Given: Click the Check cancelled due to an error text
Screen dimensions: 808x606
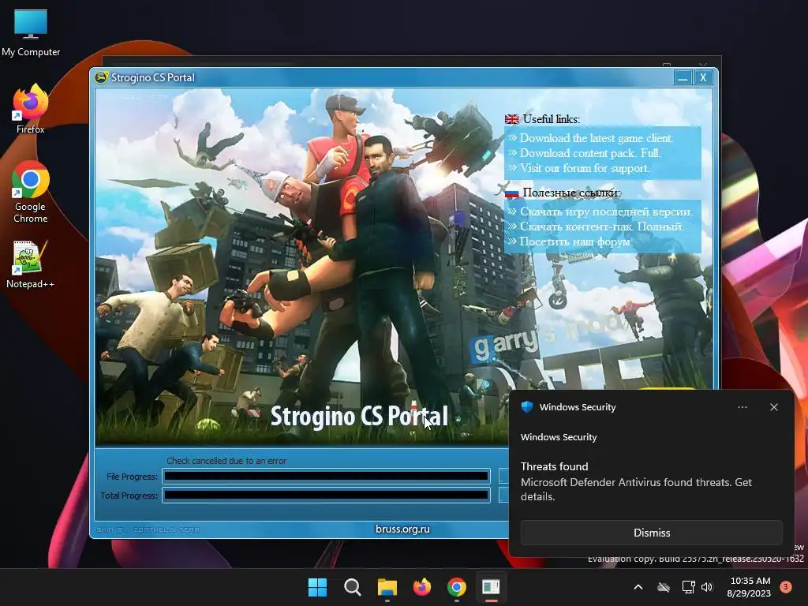Looking at the screenshot, I should pyautogui.click(x=226, y=461).
